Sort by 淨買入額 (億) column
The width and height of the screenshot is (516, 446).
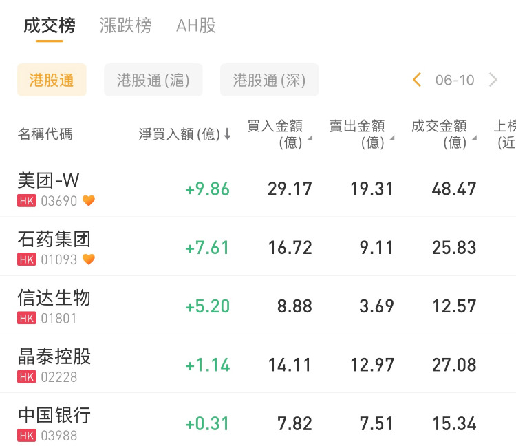[x=185, y=134]
